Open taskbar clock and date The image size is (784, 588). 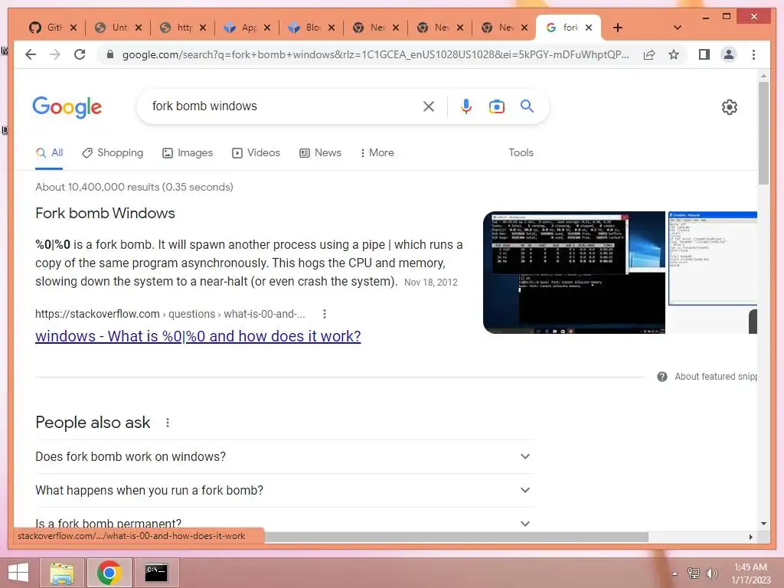point(751,573)
